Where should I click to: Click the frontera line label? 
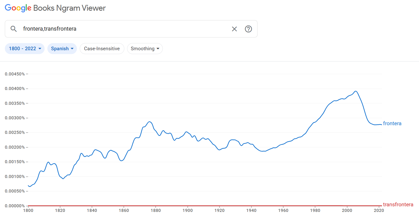[392, 123]
